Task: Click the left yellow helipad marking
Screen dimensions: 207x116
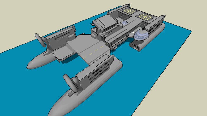Action: (129, 11)
